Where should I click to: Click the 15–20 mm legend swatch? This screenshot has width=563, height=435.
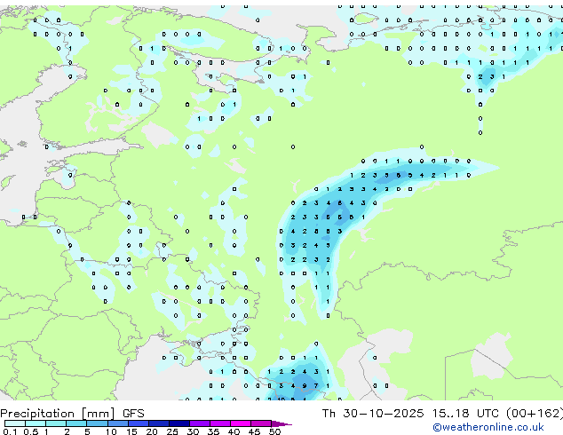[138, 423]
